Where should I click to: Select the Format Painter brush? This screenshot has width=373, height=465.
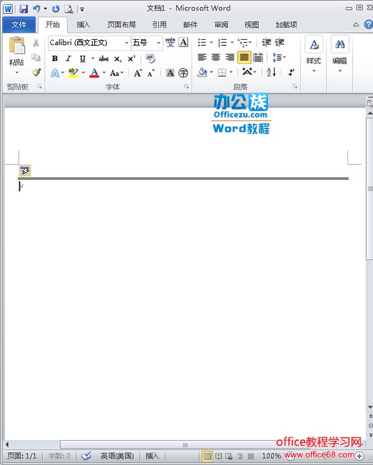pos(36,72)
